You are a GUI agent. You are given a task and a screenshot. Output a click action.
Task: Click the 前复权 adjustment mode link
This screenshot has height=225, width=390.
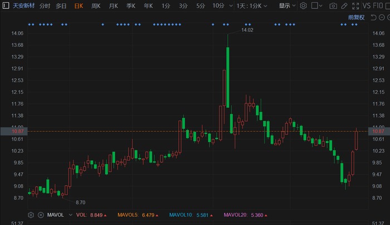[357, 17]
